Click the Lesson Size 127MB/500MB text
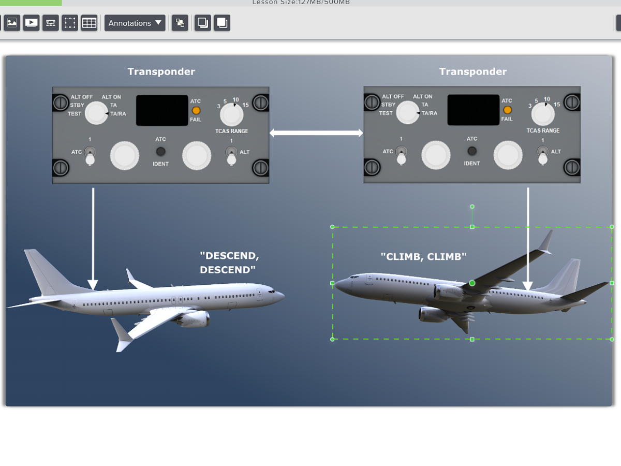 (301, 3)
